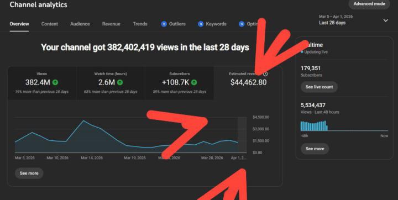
Task: Click '59% more than previous 28 days' text
Action: tap(179, 92)
